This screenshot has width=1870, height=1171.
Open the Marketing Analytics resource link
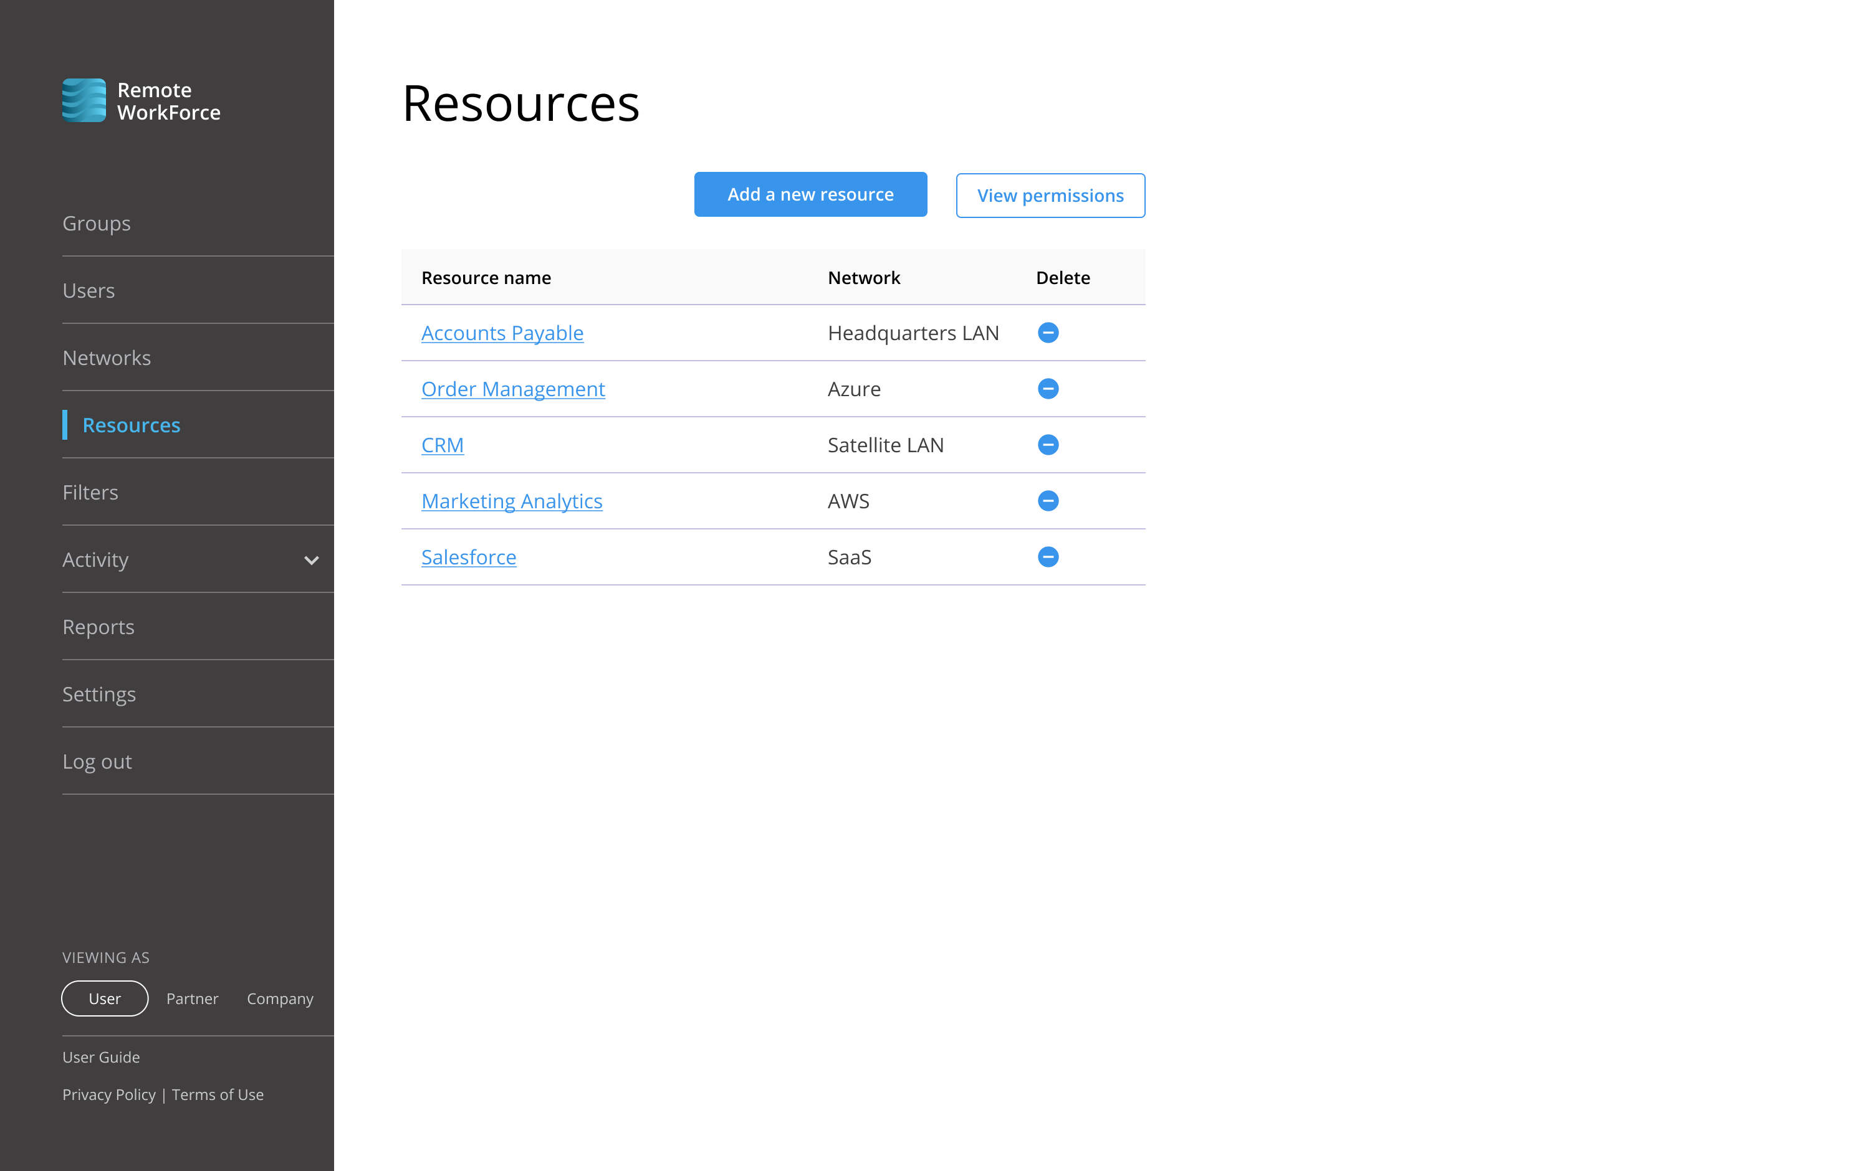512,501
